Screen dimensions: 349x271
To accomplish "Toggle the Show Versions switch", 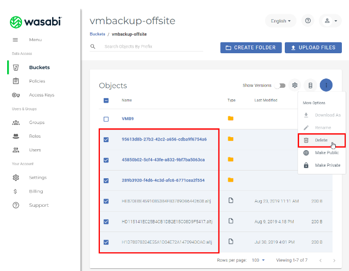I will [x=282, y=86].
